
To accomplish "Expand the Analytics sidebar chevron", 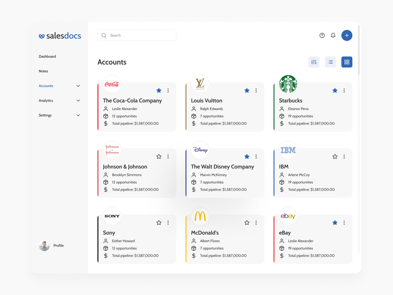I will (x=78, y=101).
